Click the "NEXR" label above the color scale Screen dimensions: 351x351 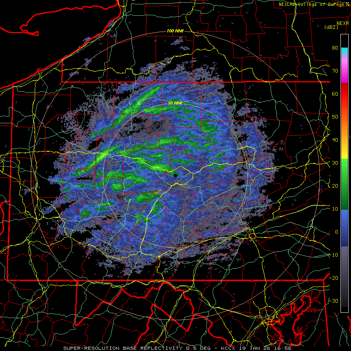[342, 23]
